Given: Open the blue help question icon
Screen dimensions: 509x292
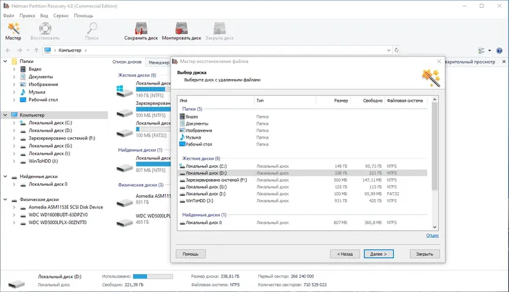Looking at the screenshot, I should point(499,51).
